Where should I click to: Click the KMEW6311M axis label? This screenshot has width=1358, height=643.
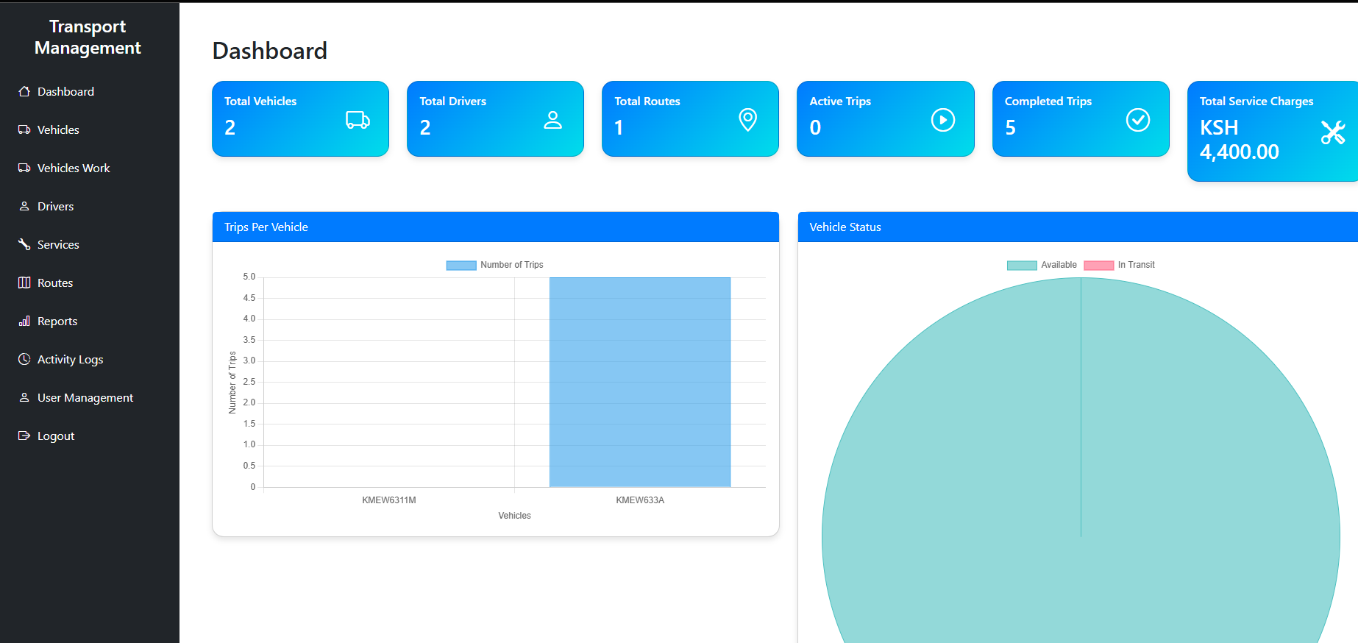(389, 500)
